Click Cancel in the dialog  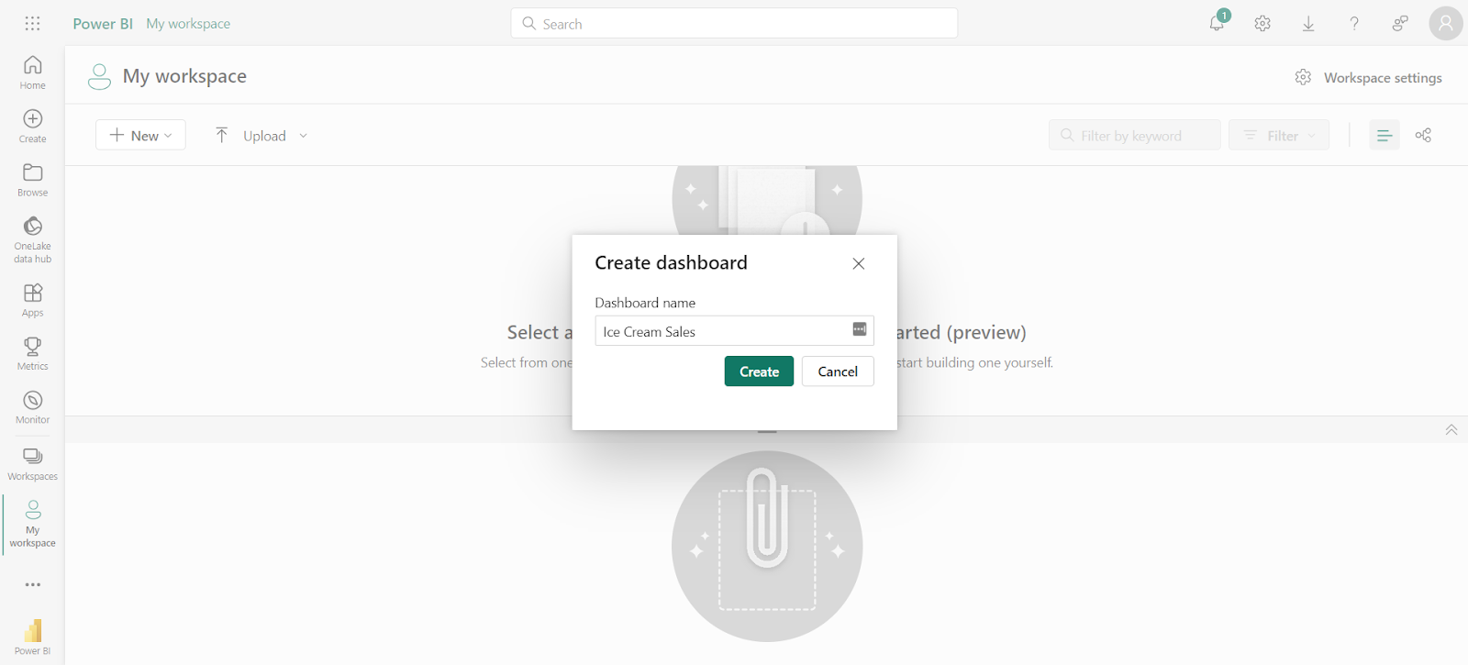point(838,371)
